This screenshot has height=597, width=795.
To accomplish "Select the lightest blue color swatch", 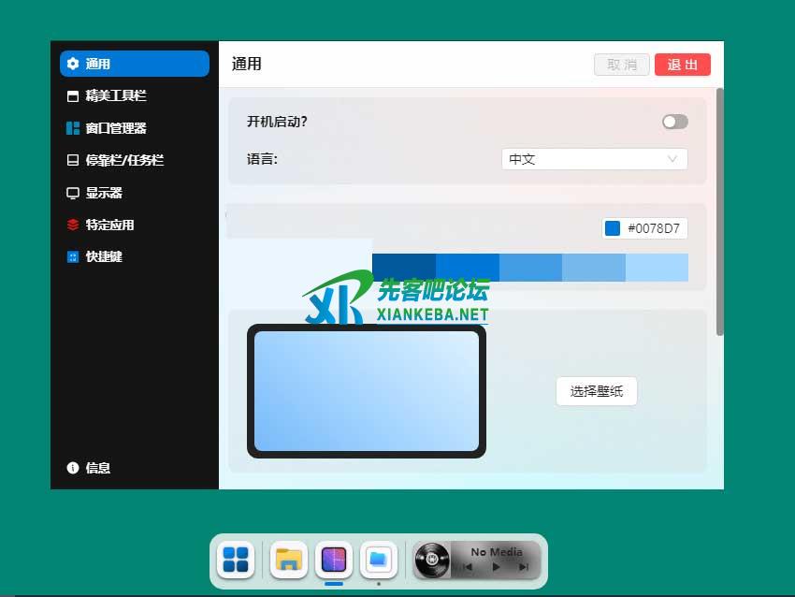I will pyautogui.click(x=657, y=268).
